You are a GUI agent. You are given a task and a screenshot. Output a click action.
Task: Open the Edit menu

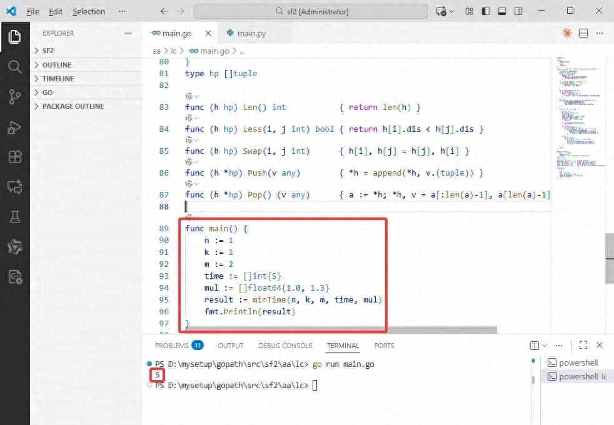click(56, 11)
